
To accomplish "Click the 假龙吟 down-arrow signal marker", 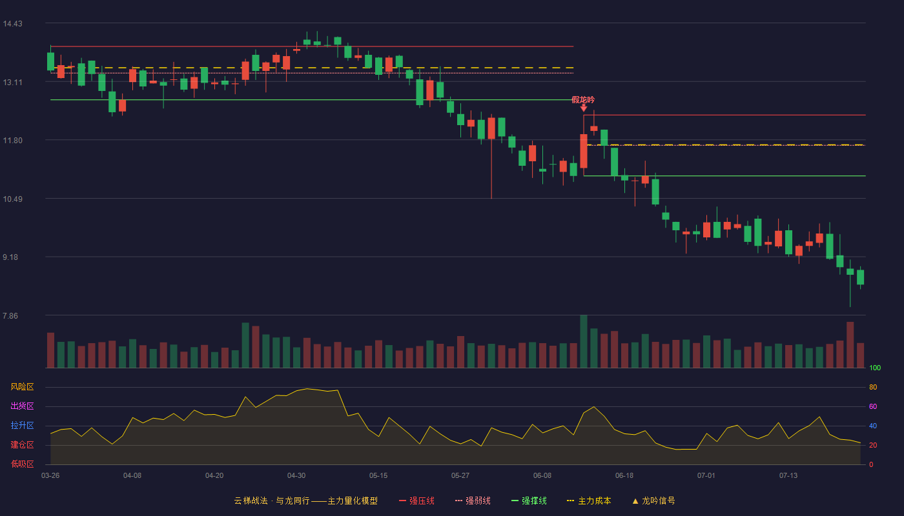I will [584, 108].
